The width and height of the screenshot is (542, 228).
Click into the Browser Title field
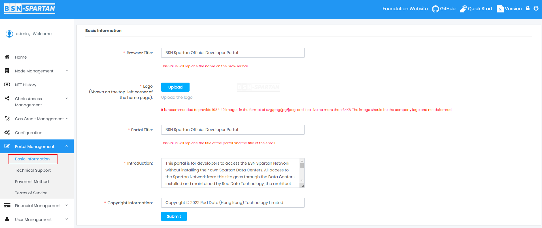pos(233,53)
